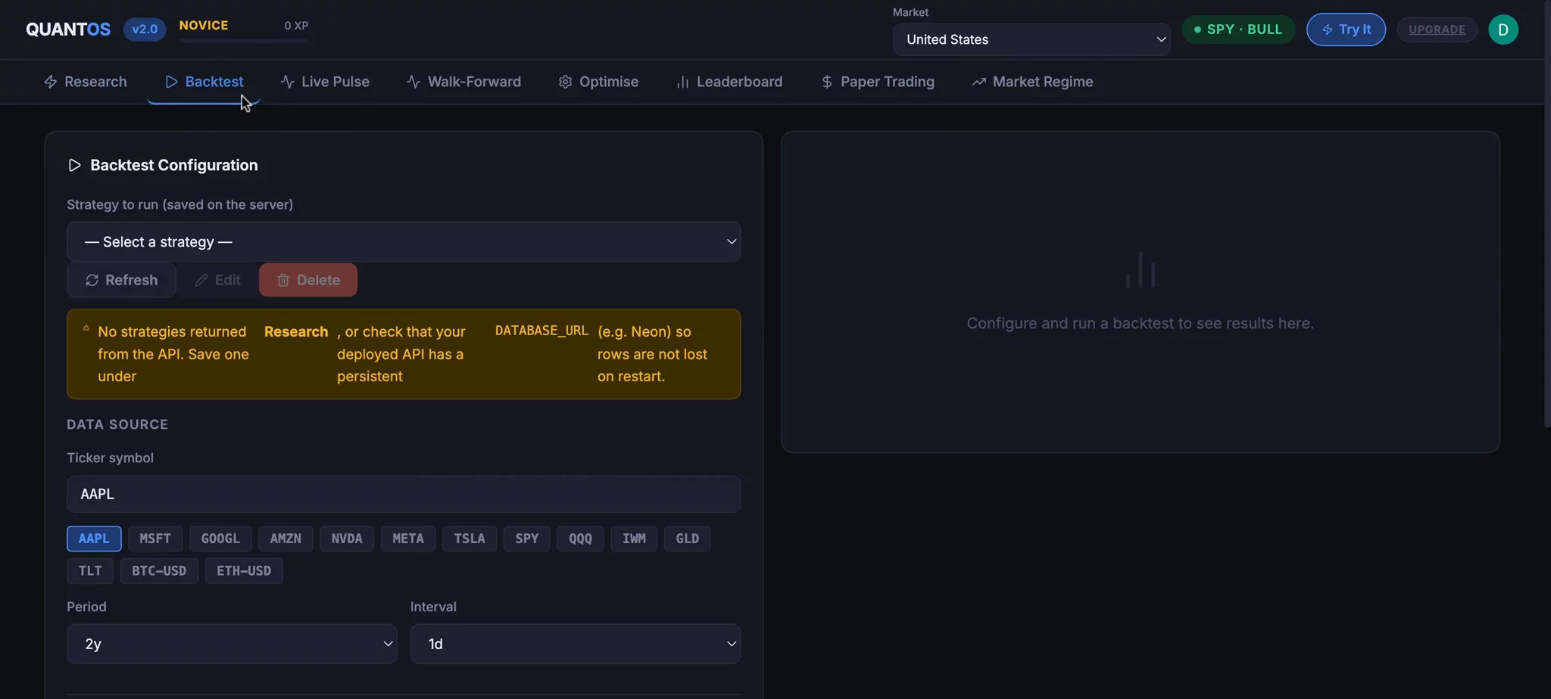Screen dimensions: 1551x699
Task: Click the trend arrow icon beside Market Regime
Action: [978, 82]
